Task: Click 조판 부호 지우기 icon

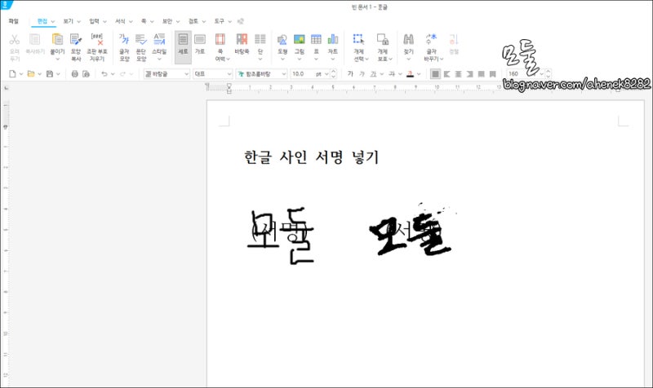Action: point(97,40)
